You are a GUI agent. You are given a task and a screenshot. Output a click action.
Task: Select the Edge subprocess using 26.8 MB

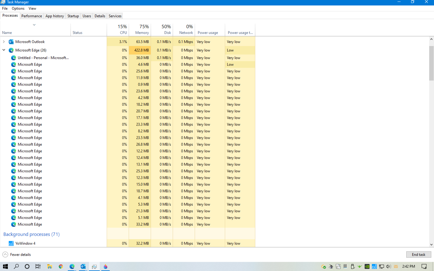[127, 145]
